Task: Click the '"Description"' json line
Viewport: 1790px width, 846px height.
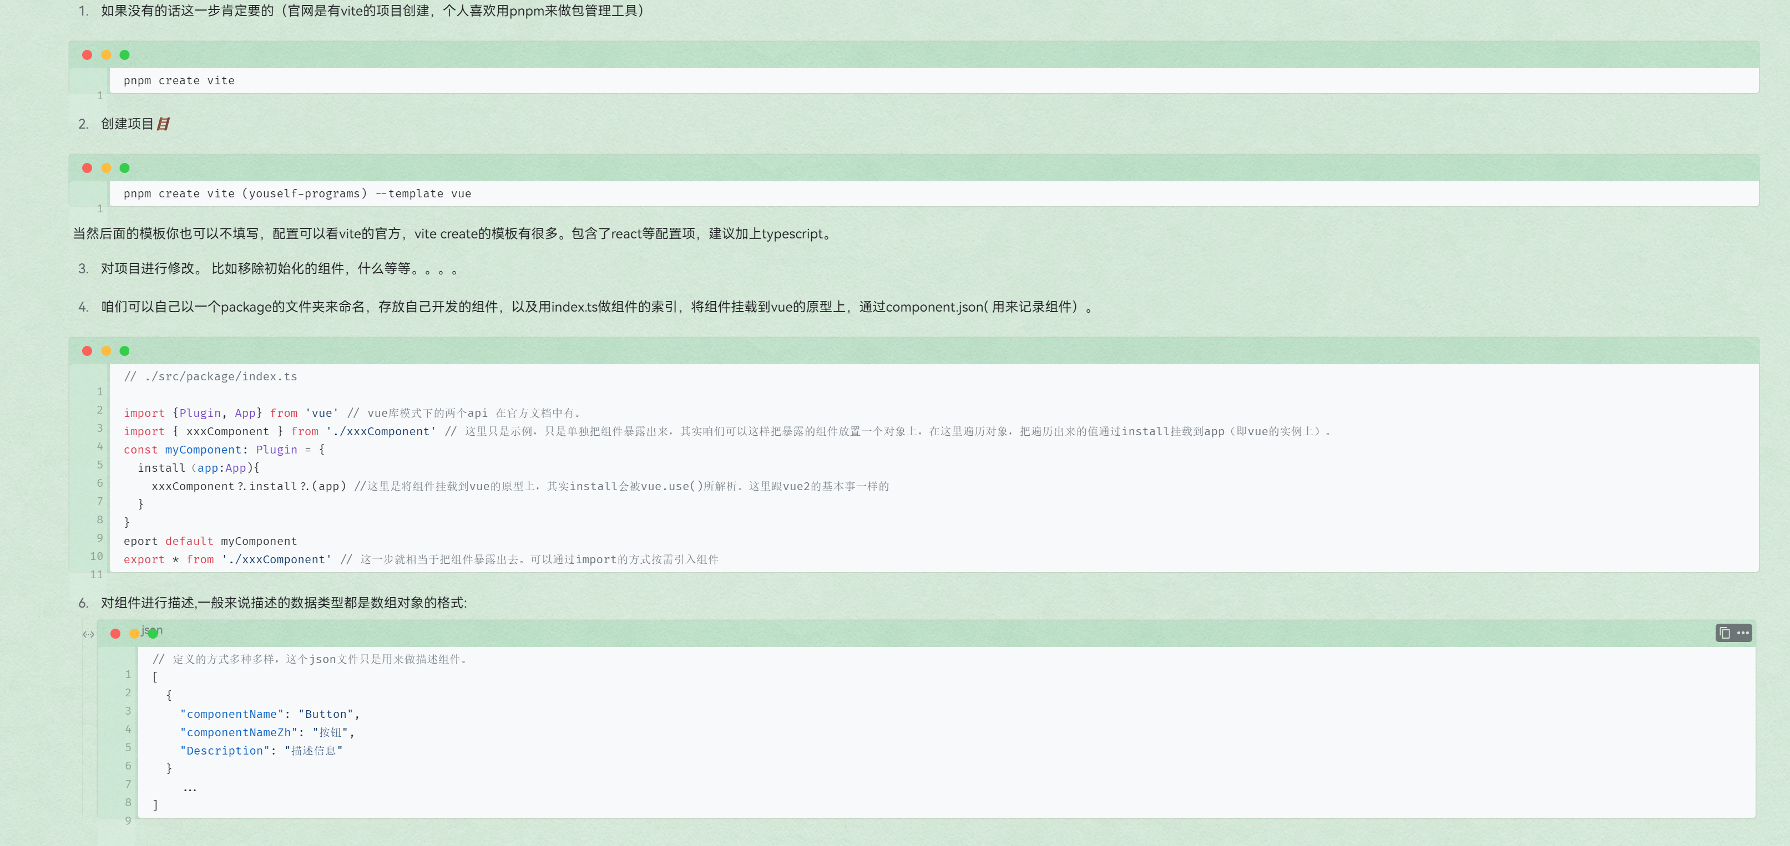Action: pyautogui.click(x=261, y=751)
